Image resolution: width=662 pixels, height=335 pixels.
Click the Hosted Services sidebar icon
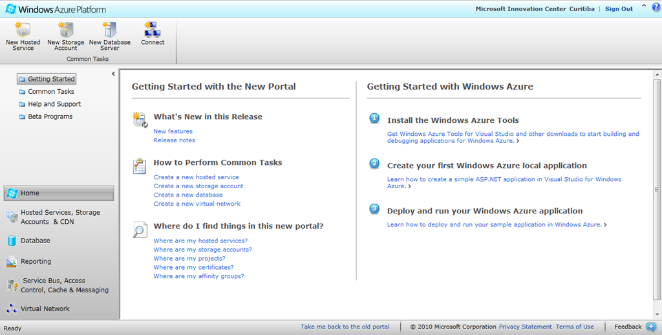[x=12, y=217]
